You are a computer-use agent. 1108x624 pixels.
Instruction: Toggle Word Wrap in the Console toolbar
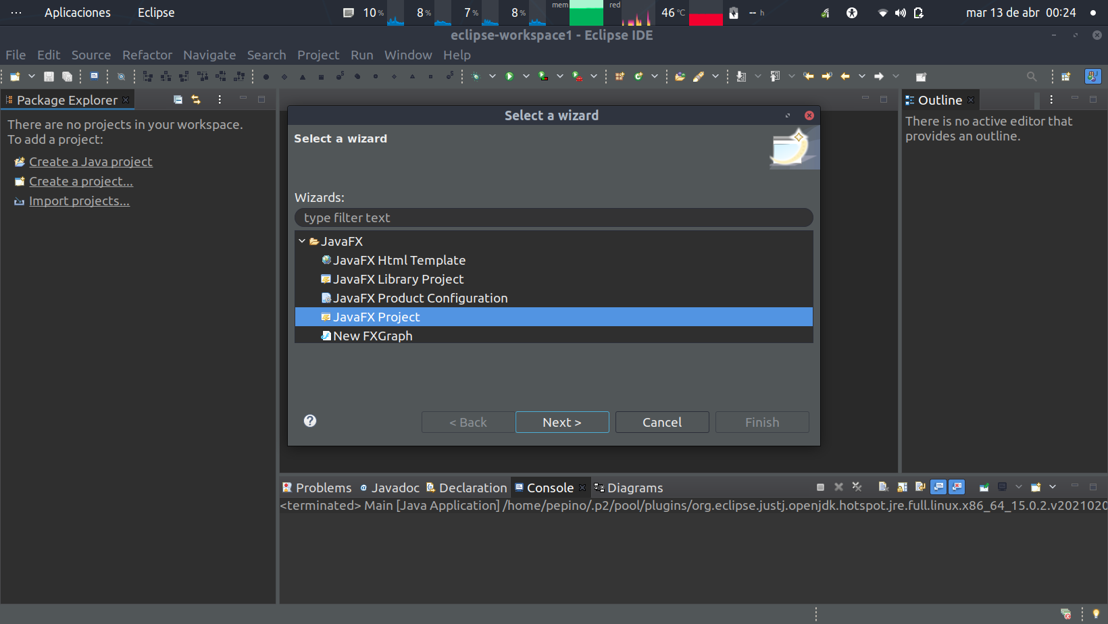click(x=920, y=488)
